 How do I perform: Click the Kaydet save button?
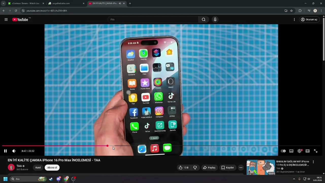[x=227, y=167]
